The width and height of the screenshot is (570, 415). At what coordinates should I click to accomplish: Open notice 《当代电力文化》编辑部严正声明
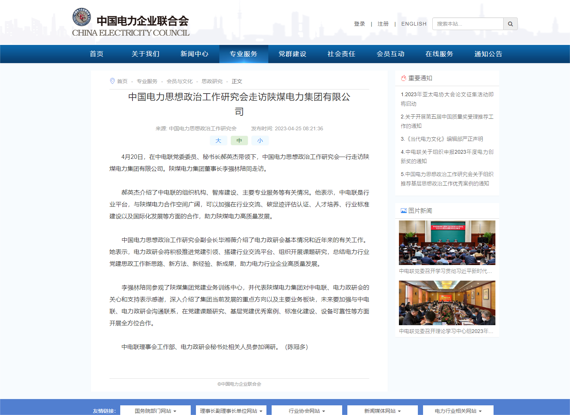442,139
